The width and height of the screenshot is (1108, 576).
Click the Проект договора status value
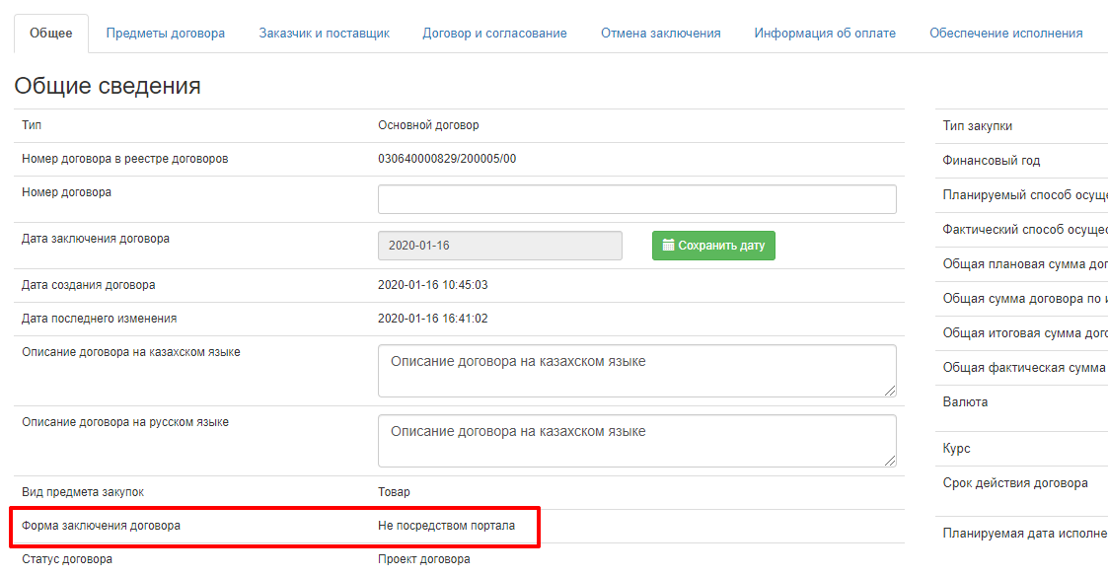coord(423,559)
